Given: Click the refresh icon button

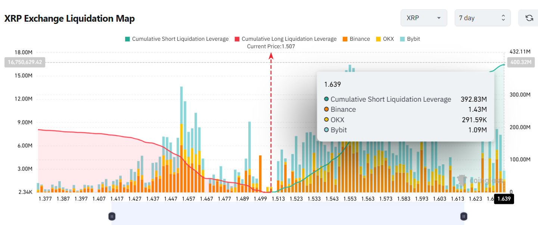Looking at the screenshot, I should (529, 18).
